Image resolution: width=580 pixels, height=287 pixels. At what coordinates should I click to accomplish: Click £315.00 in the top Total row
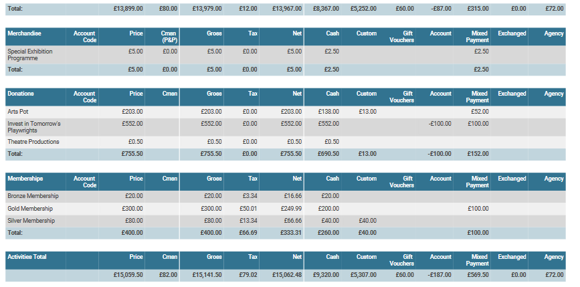click(x=478, y=9)
